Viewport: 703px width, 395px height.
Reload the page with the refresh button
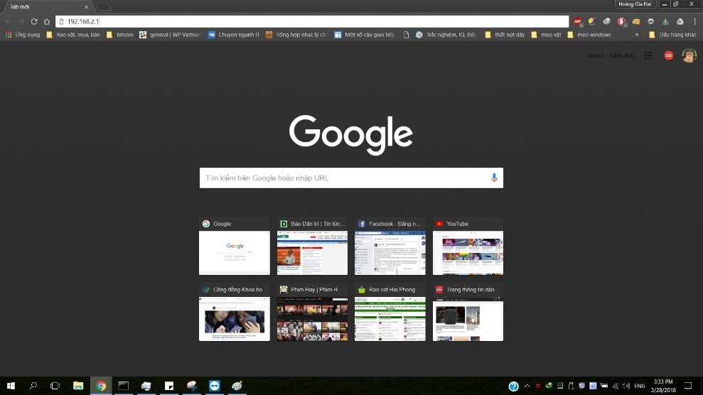coord(34,21)
